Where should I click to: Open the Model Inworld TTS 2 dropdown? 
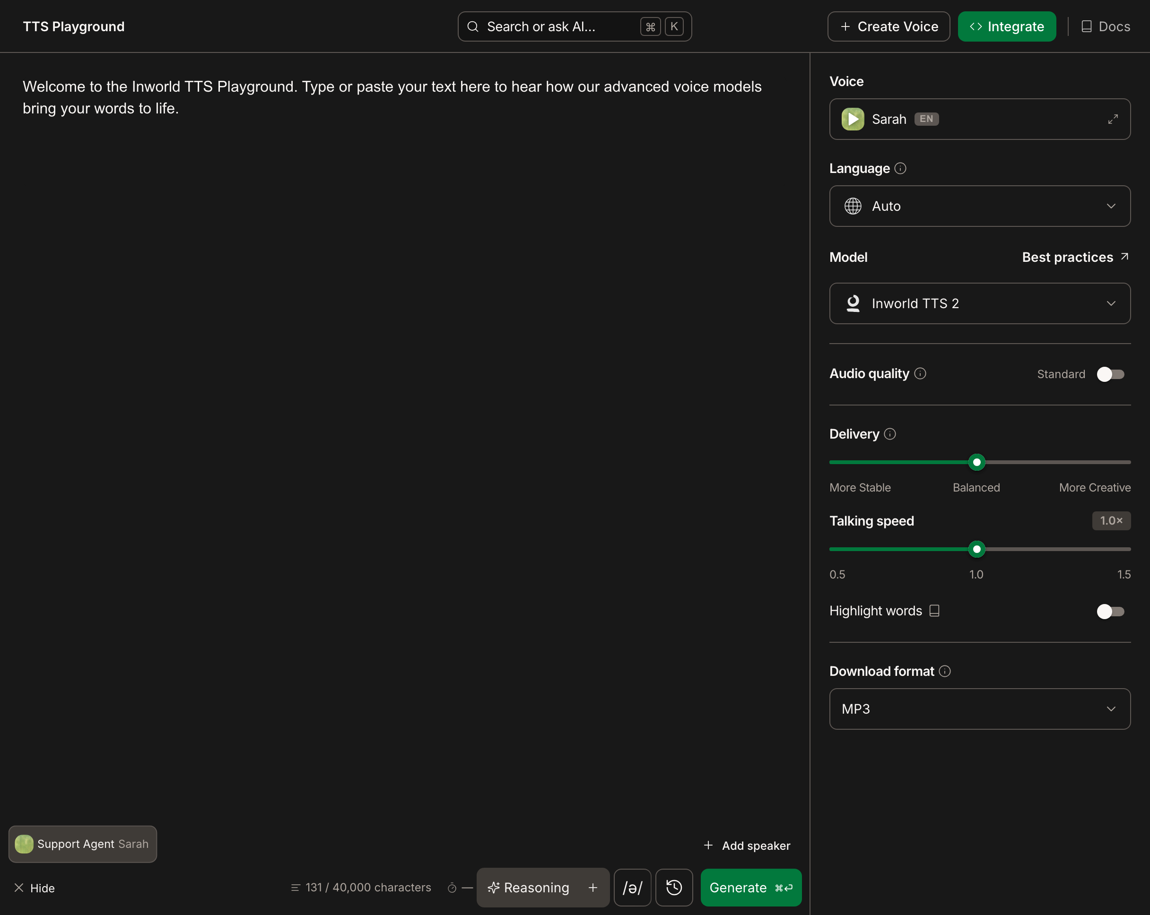980,303
